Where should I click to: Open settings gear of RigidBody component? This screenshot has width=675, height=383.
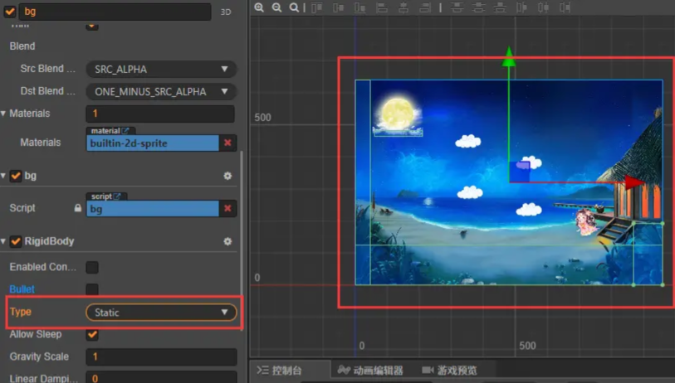[227, 241]
